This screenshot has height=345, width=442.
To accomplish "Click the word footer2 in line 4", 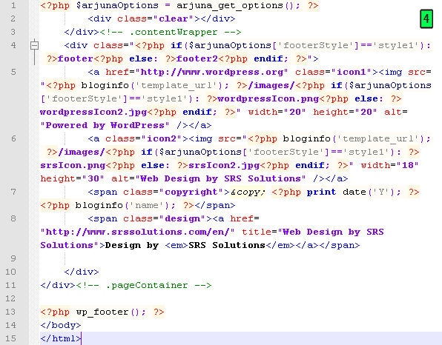I will 197,58.
